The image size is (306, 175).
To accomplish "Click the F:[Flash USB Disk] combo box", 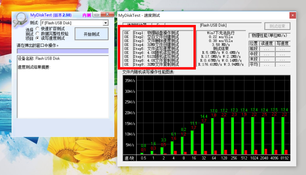I will (x=72, y=23).
